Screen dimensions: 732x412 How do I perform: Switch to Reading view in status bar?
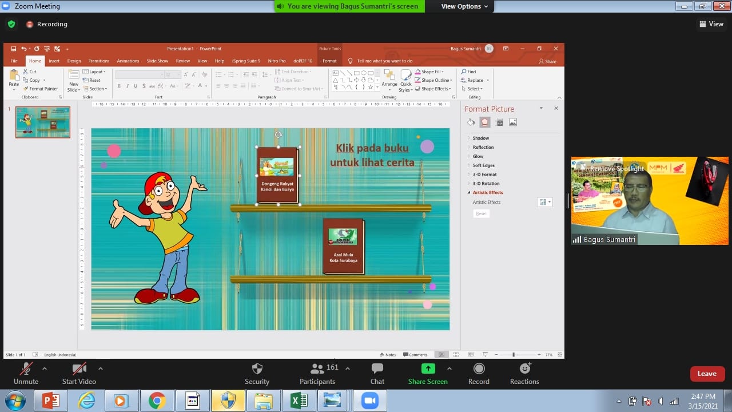point(470,355)
